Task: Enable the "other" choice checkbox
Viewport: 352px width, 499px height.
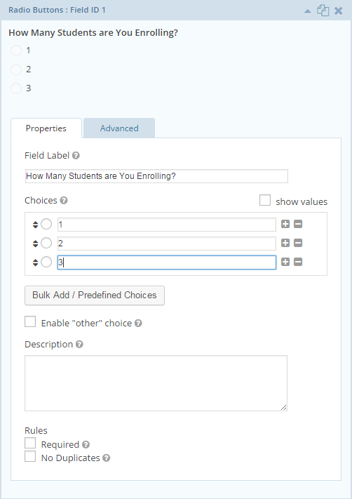Action: 30,321
